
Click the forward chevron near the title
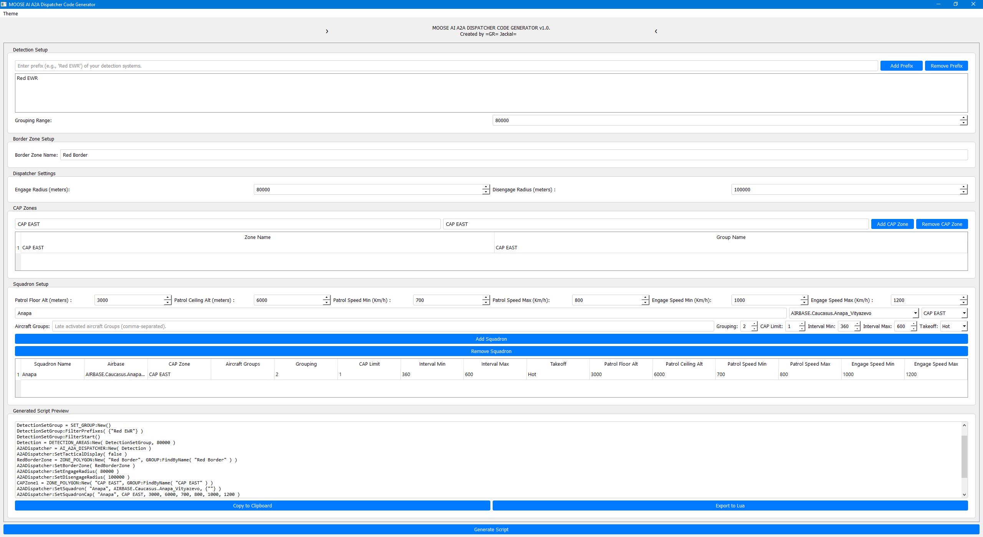point(327,31)
